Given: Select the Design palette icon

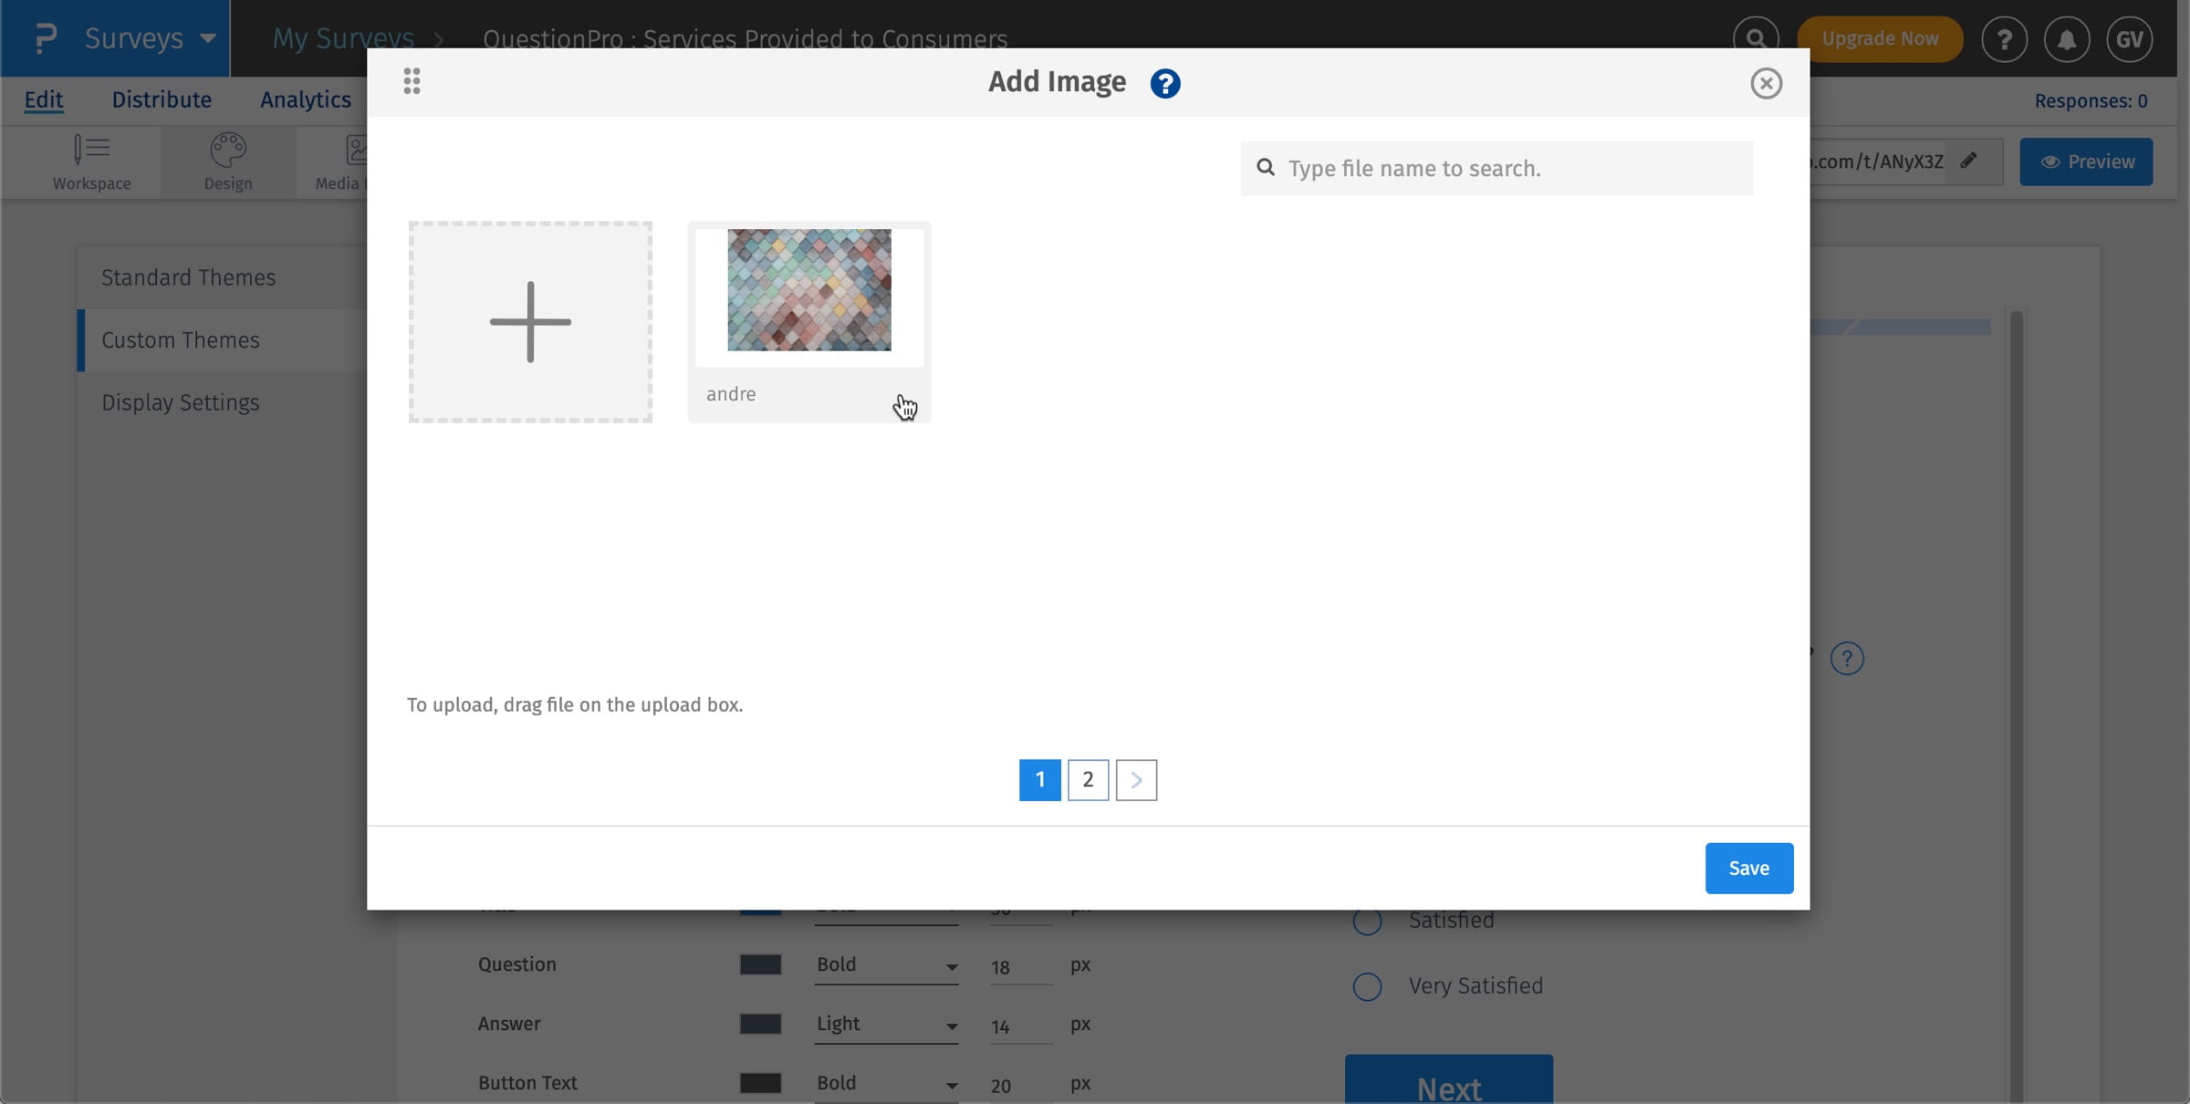Looking at the screenshot, I should 228,151.
